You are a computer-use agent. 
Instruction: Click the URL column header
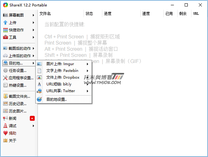point(196,13)
